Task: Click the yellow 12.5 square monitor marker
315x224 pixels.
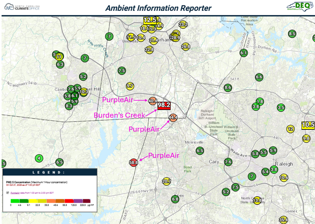Action: click(x=150, y=20)
